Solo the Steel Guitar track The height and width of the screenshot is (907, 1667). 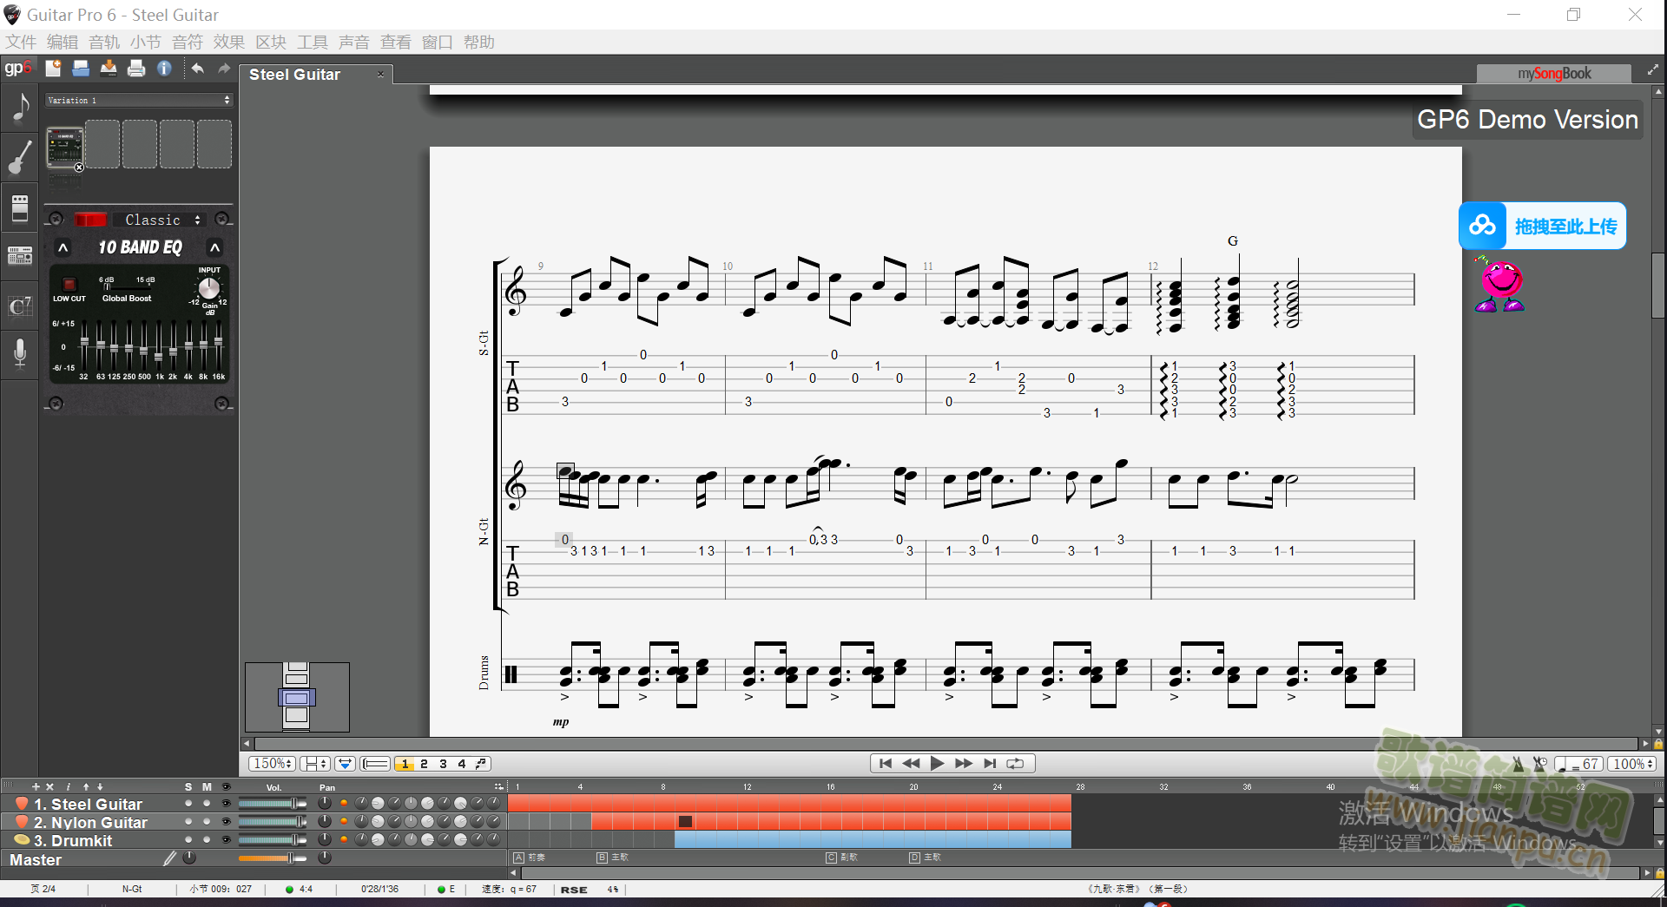pos(188,804)
